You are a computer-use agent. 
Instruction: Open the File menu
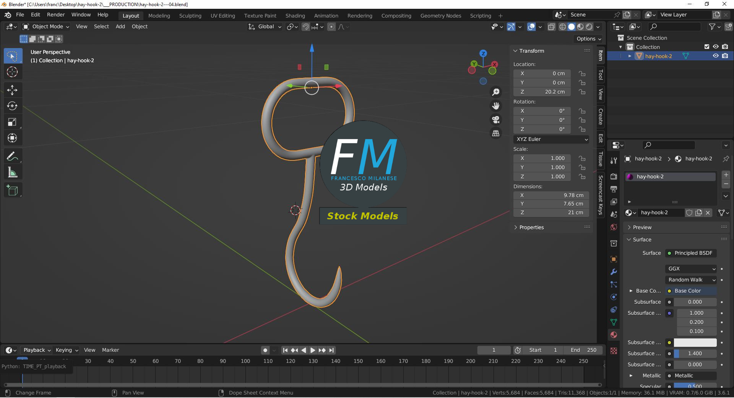20,15
